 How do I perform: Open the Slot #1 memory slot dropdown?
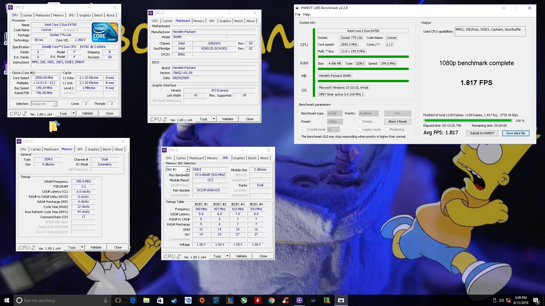pyautogui.click(x=178, y=169)
